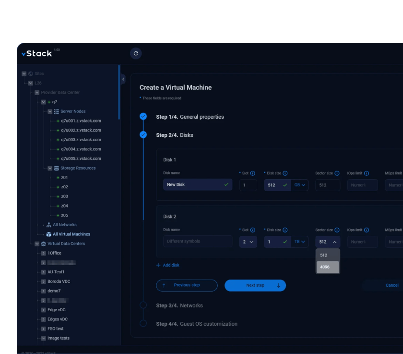Viewport: 403px width, 354px height.
Task: Click the Disk 2 Disk name input field
Action: (197, 242)
